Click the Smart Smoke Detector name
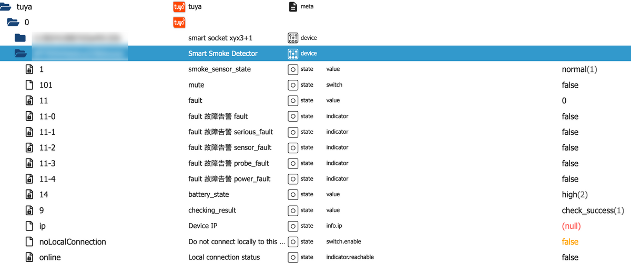Screen dimensions: 631x264 coord(223,54)
